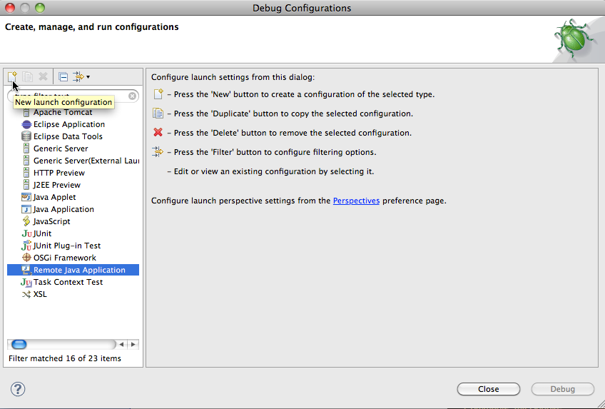Click the Task Context Test row icon
605x409 pixels.
(x=26, y=283)
